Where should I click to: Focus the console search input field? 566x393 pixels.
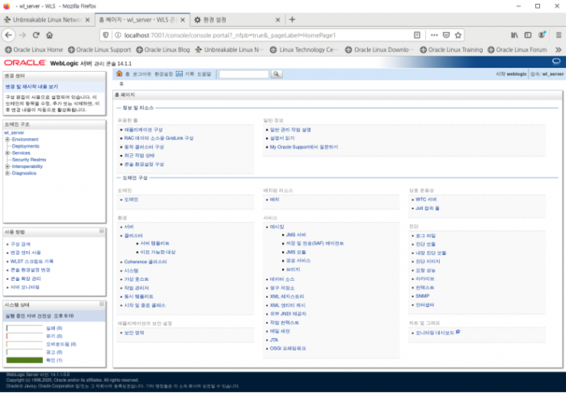(x=244, y=74)
